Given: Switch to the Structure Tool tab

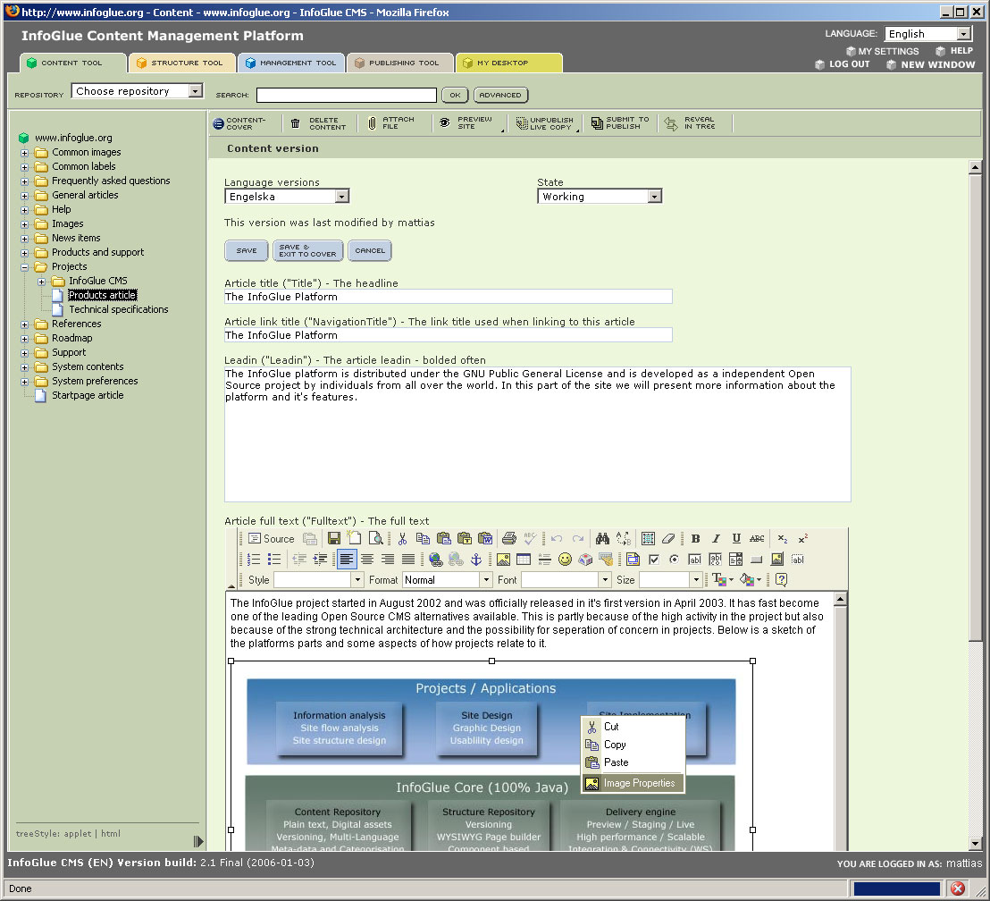Looking at the screenshot, I should pos(182,63).
